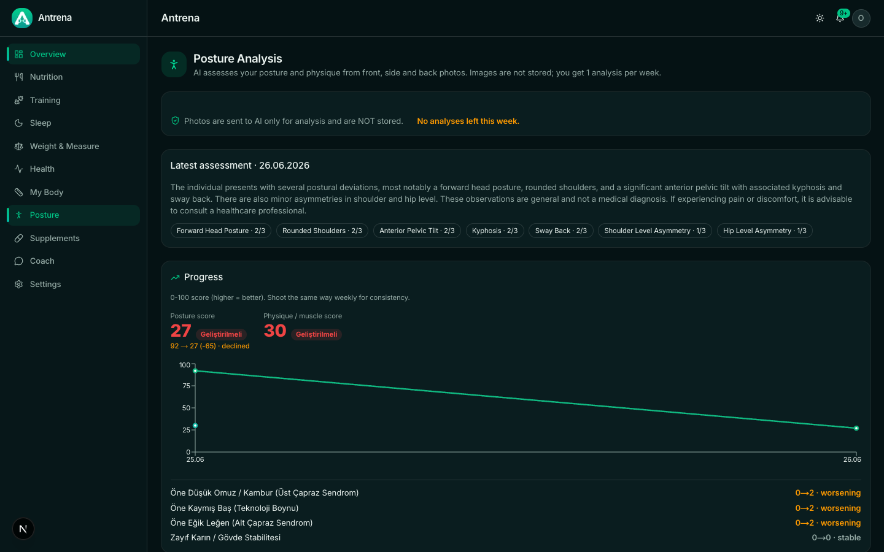This screenshot has width=884, height=552.
Task: Click the 26.06 data point on chart
Action: [856, 428]
